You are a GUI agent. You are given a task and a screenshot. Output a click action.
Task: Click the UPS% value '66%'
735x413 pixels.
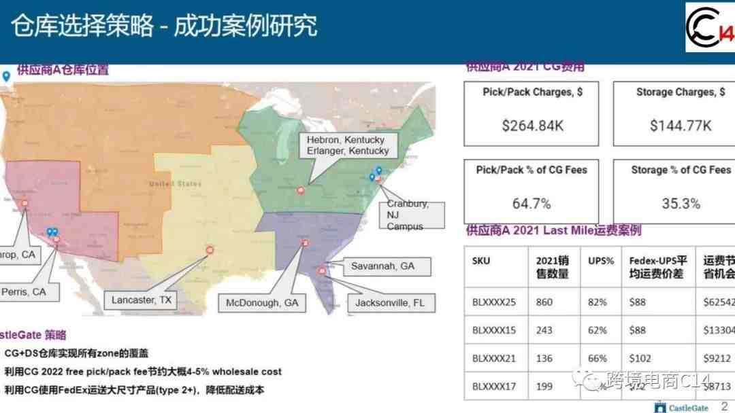(x=598, y=358)
